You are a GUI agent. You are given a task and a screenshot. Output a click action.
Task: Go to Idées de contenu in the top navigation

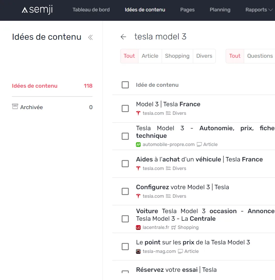tap(145, 10)
